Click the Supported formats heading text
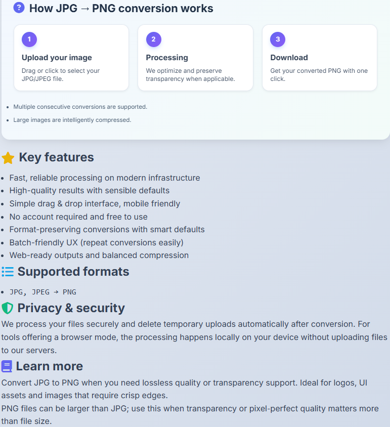 point(73,272)
